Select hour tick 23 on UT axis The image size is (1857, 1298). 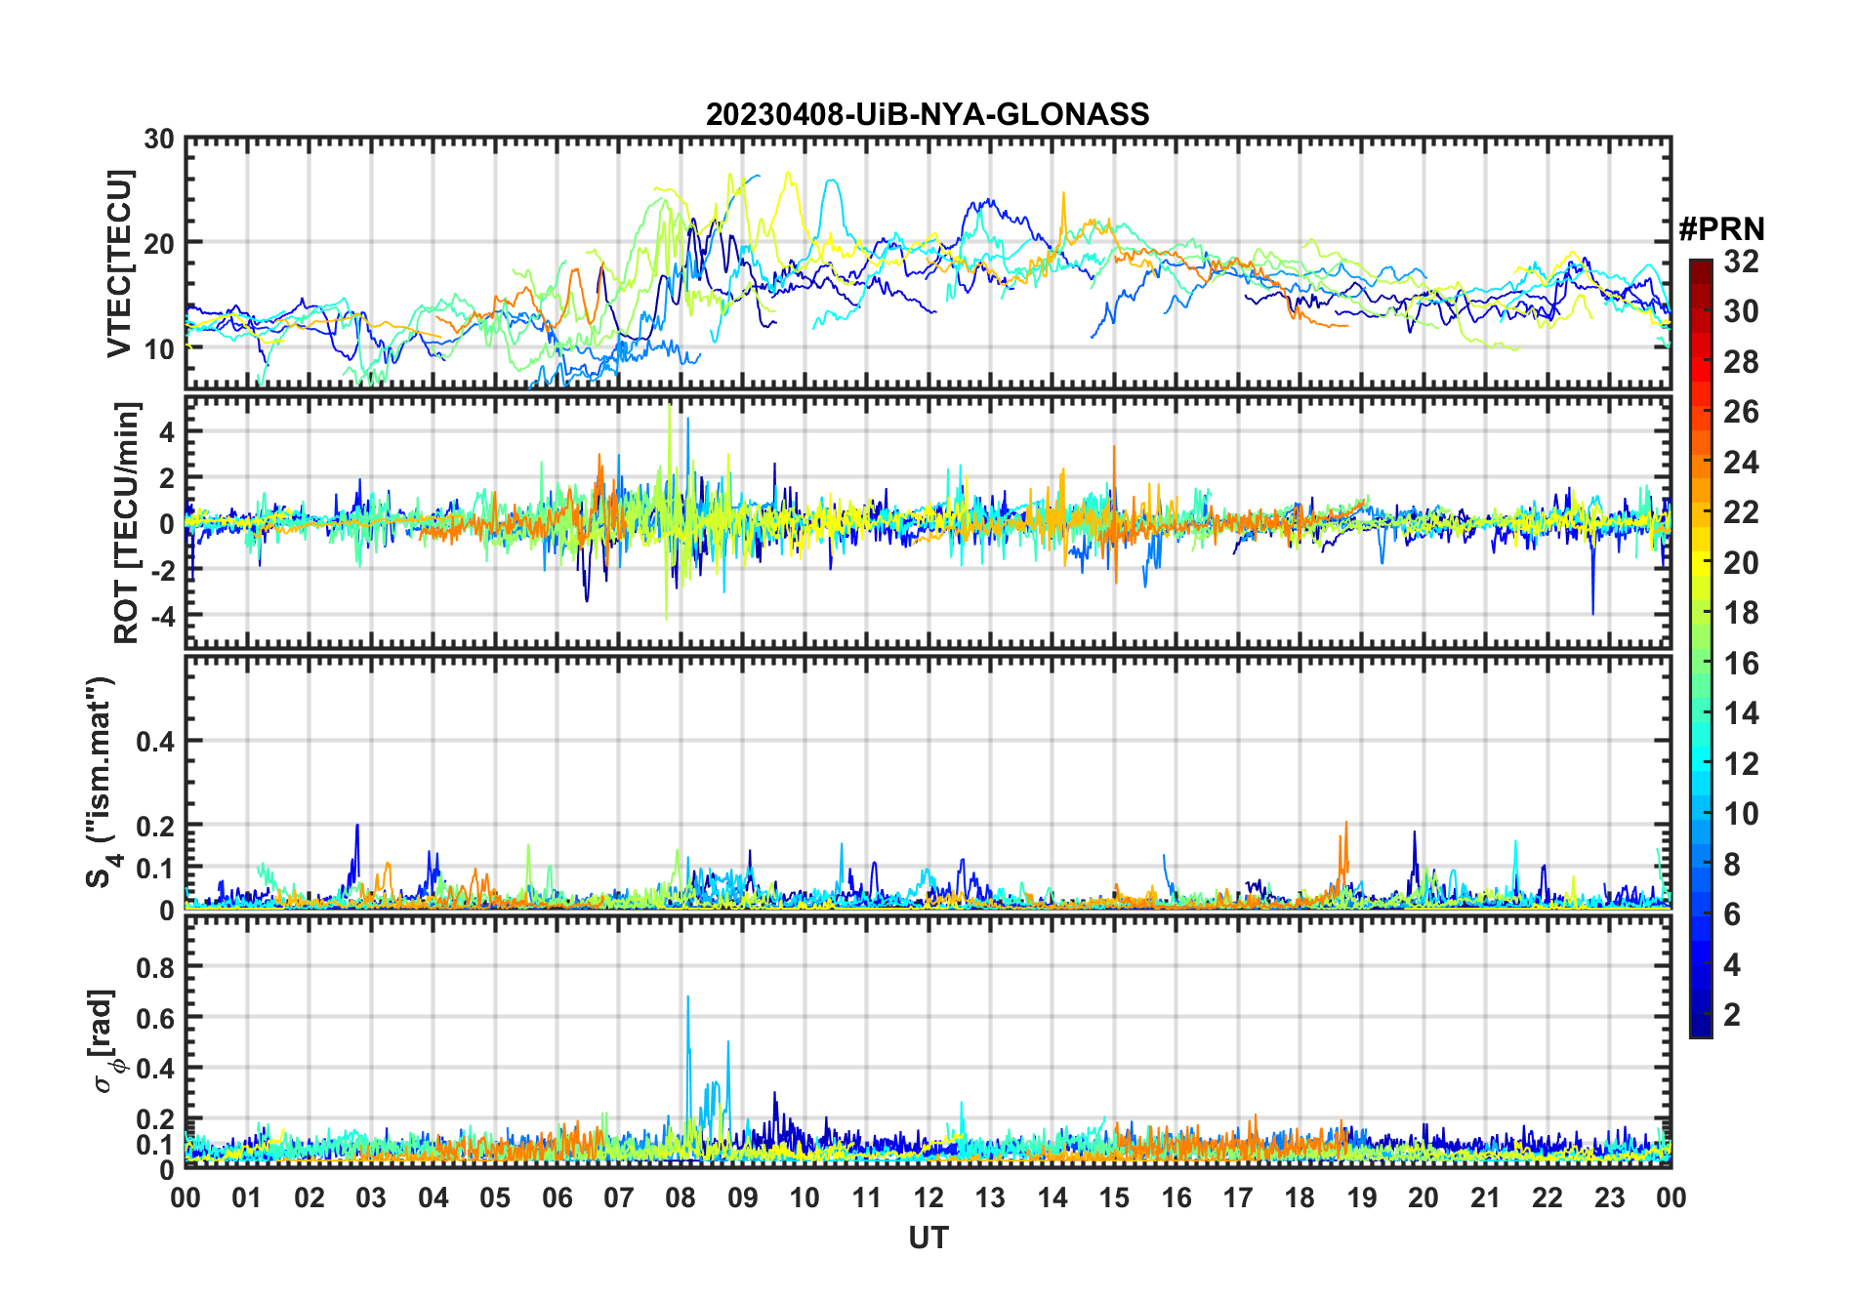pyautogui.click(x=1610, y=1197)
